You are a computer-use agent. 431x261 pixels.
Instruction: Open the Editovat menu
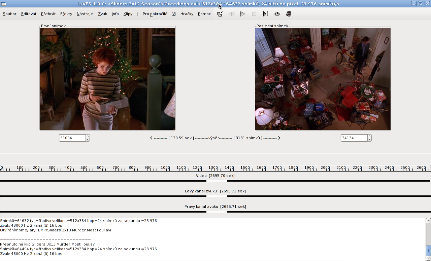[x=29, y=14]
